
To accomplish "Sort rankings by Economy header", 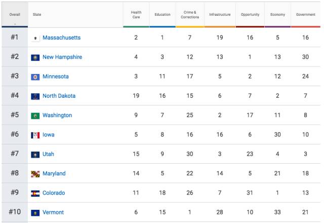I will (x=278, y=15).
